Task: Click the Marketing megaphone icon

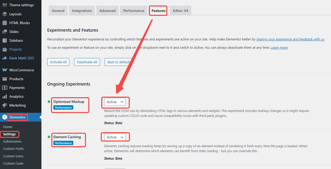Action: coord(5,105)
